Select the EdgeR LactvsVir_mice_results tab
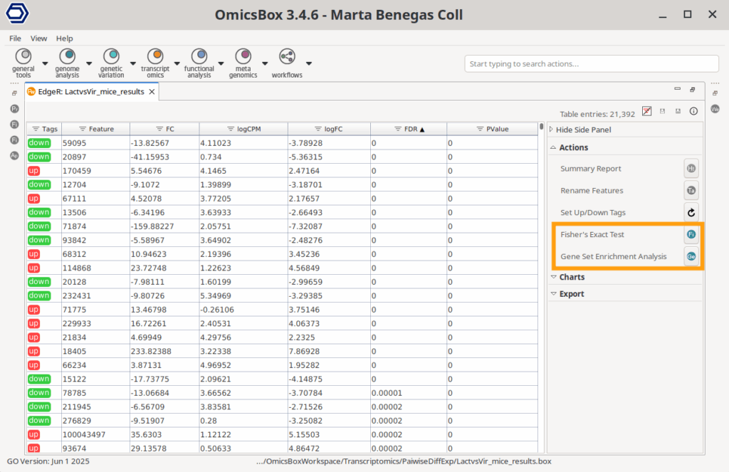The width and height of the screenshot is (729, 472). 91,92
